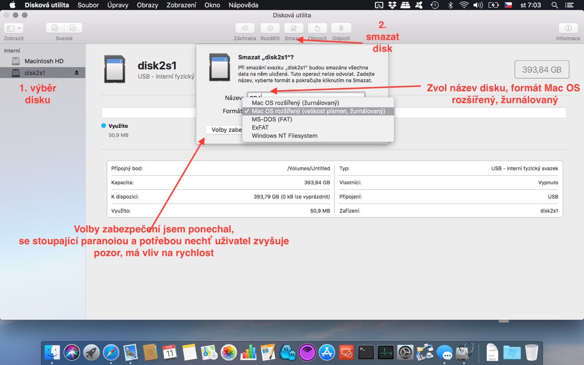Open Notification Center list icon
This screenshot has width=584, height=365.
(569, 5)
